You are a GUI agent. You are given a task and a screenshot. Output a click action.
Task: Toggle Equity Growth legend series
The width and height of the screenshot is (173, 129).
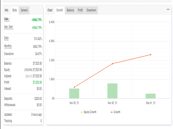click(x=88, y=112)
